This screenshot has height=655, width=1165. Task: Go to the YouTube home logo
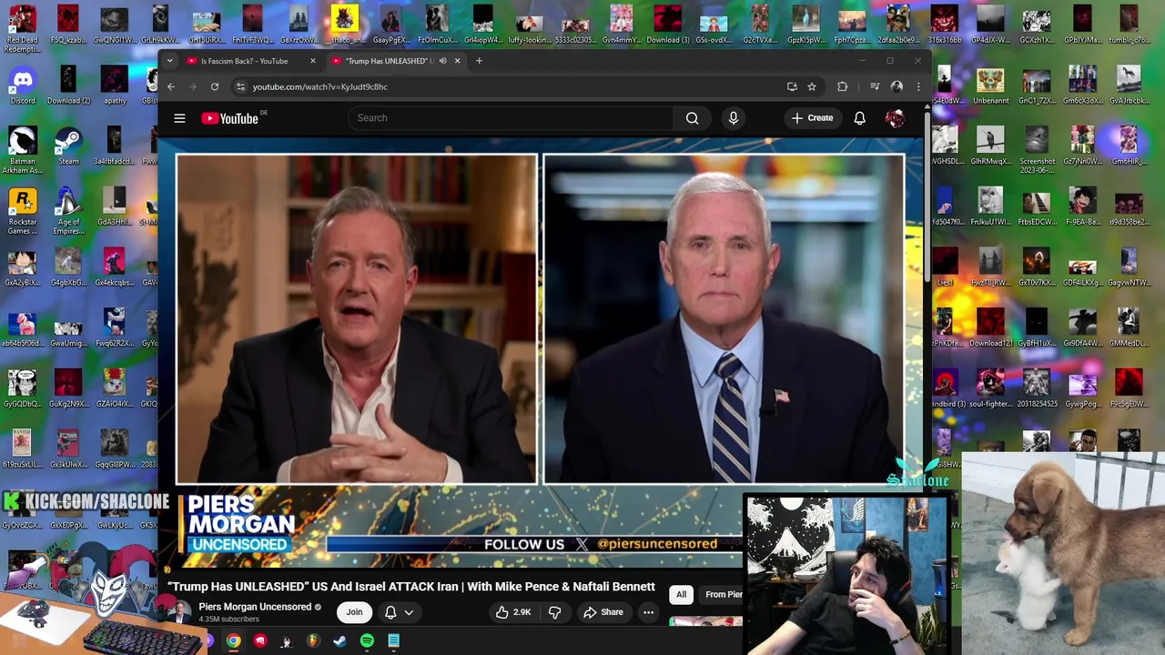(229, 118)
